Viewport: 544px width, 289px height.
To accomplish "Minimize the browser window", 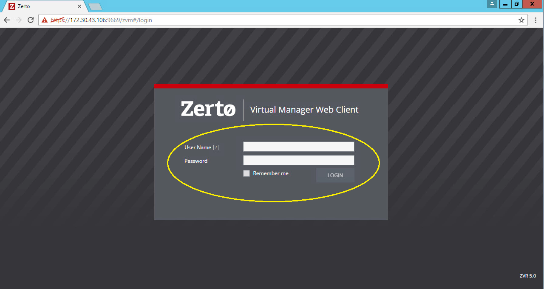I will [505, 4].
